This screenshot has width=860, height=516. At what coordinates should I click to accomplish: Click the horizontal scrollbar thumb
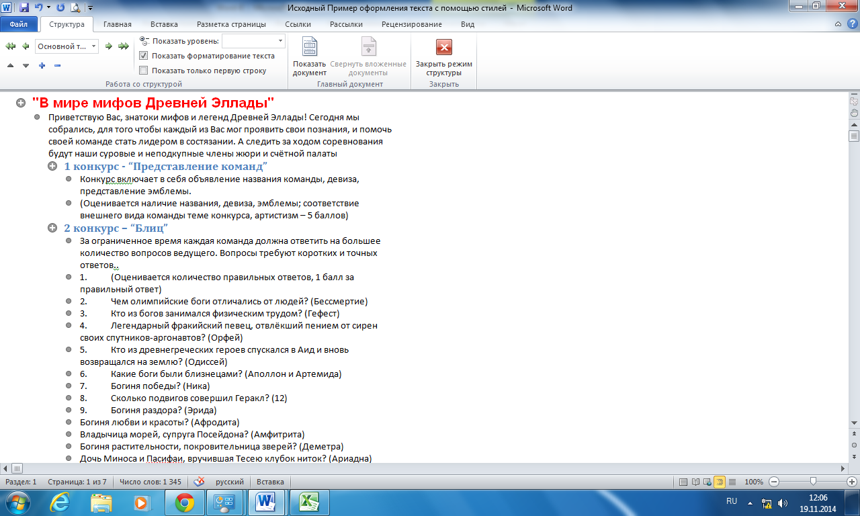tap(17, 468)
